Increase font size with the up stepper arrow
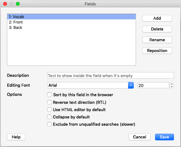This screenshot has width=181, height=147. 172,84
